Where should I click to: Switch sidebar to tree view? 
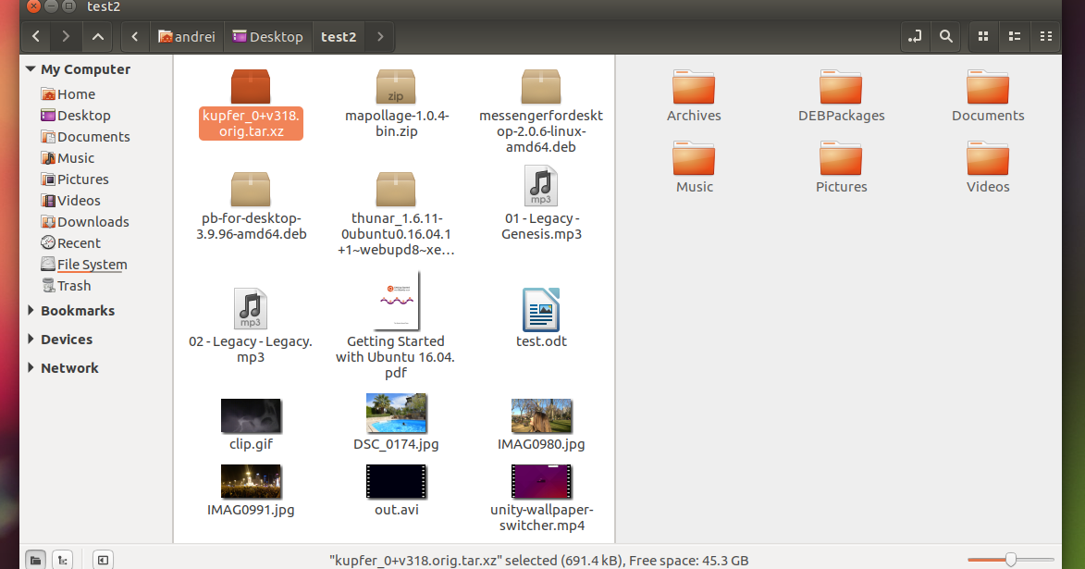tap(62, 558)
